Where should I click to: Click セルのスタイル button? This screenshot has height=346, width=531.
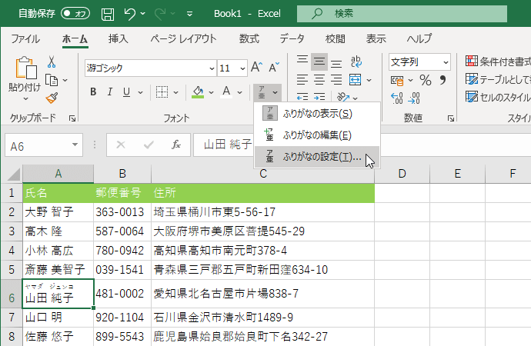pyautogui.click(x=498, y=97)
